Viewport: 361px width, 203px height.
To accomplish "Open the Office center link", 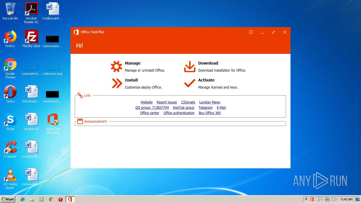I will point(149,113).
